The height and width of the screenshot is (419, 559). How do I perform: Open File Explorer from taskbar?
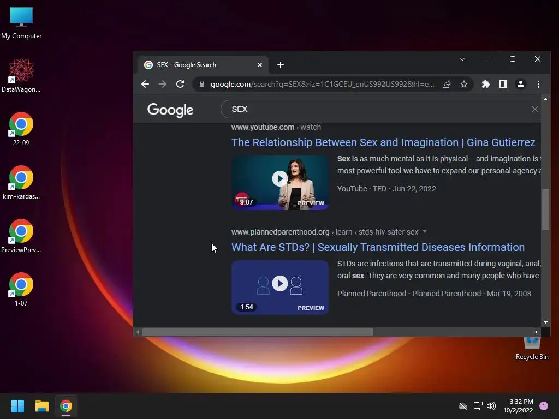click(x=41, y=406)
